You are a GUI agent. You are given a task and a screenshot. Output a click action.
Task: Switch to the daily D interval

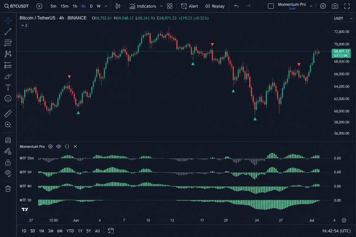pyautogui.click(x=91, y=6)
